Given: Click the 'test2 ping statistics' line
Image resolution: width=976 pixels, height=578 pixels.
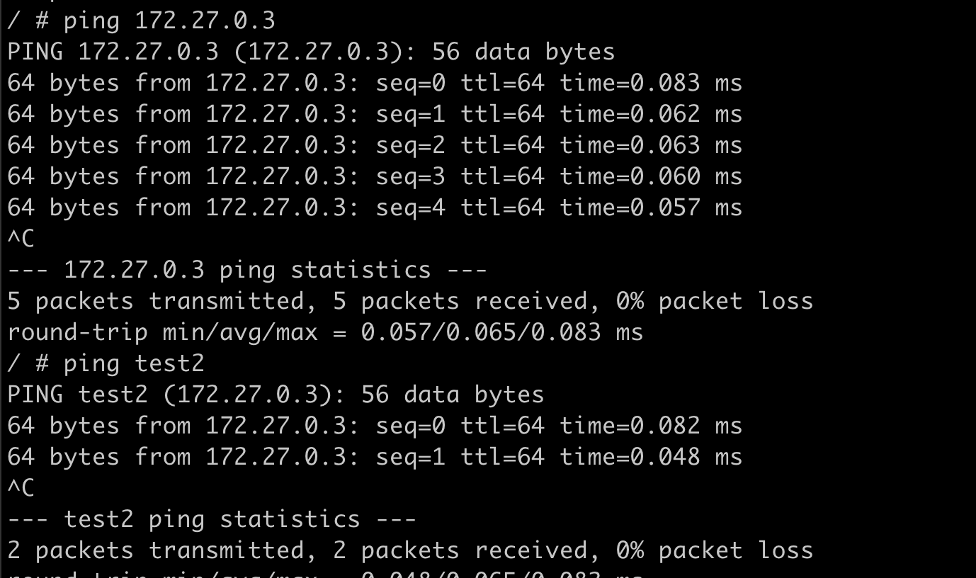Looking at the screenshot, I should pos(212,519).
